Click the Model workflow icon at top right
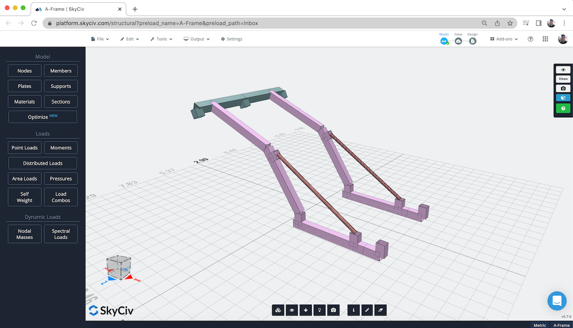Viewport: 573px width, 328px height. point(444,41)
